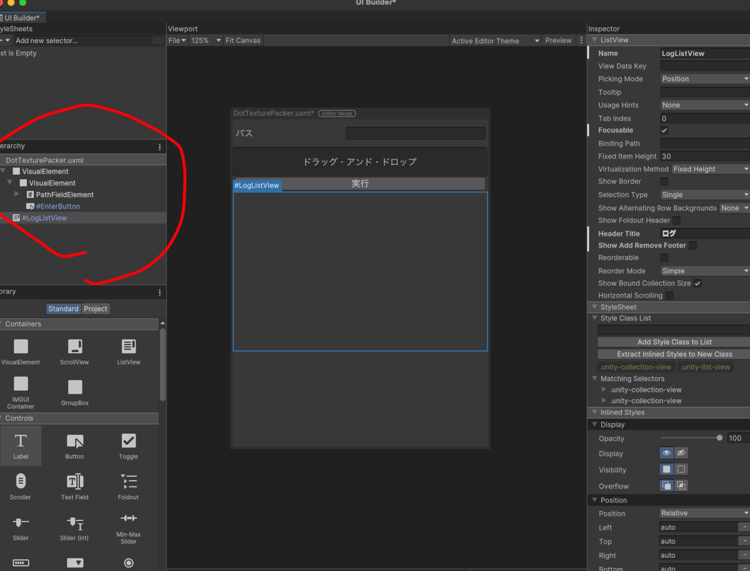The width and height of the screenshot is (750, 571).
Task: Click the Overflow visible icon
Action: (x=667, y=486)
